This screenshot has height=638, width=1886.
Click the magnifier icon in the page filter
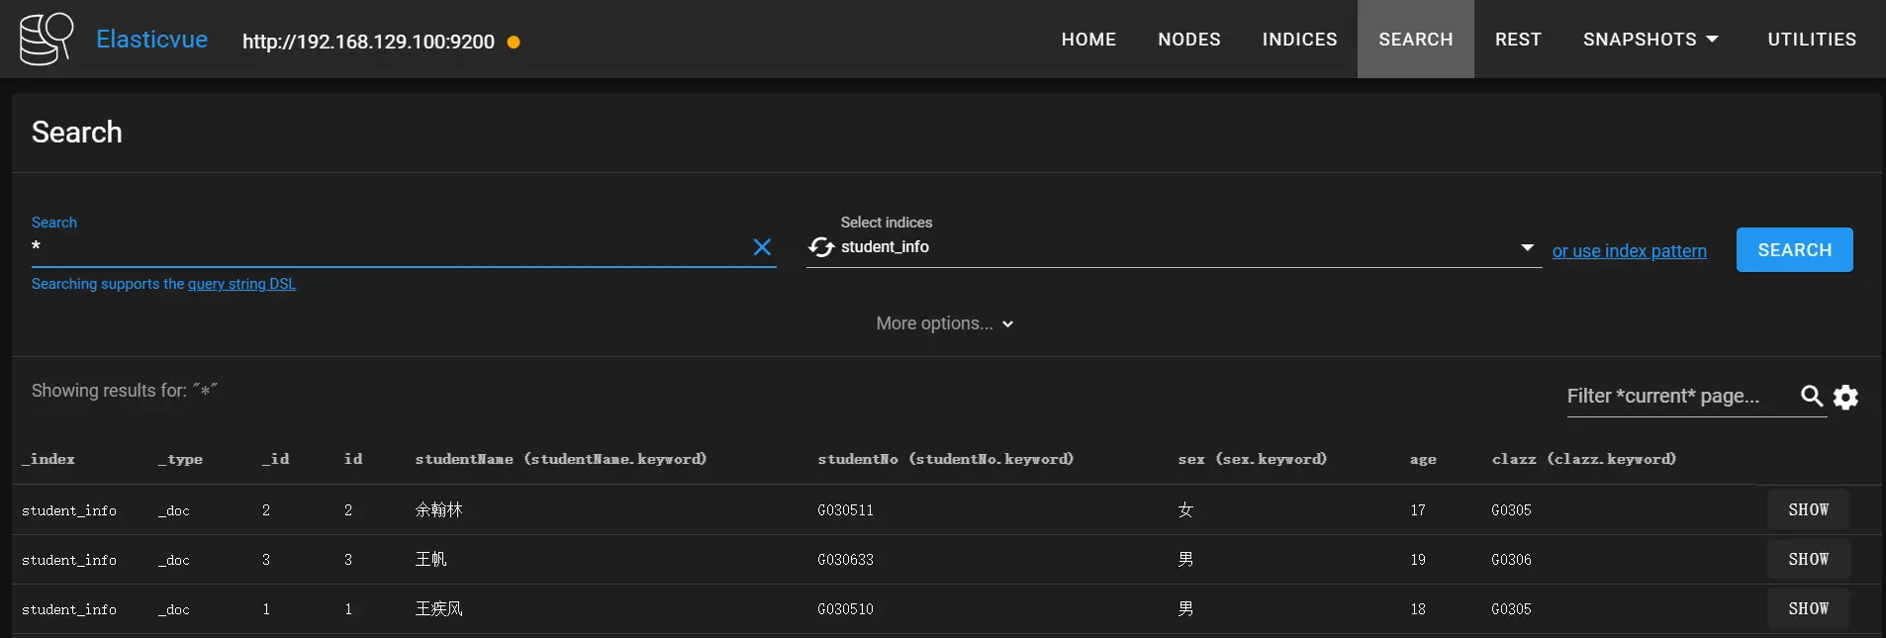1812,397
